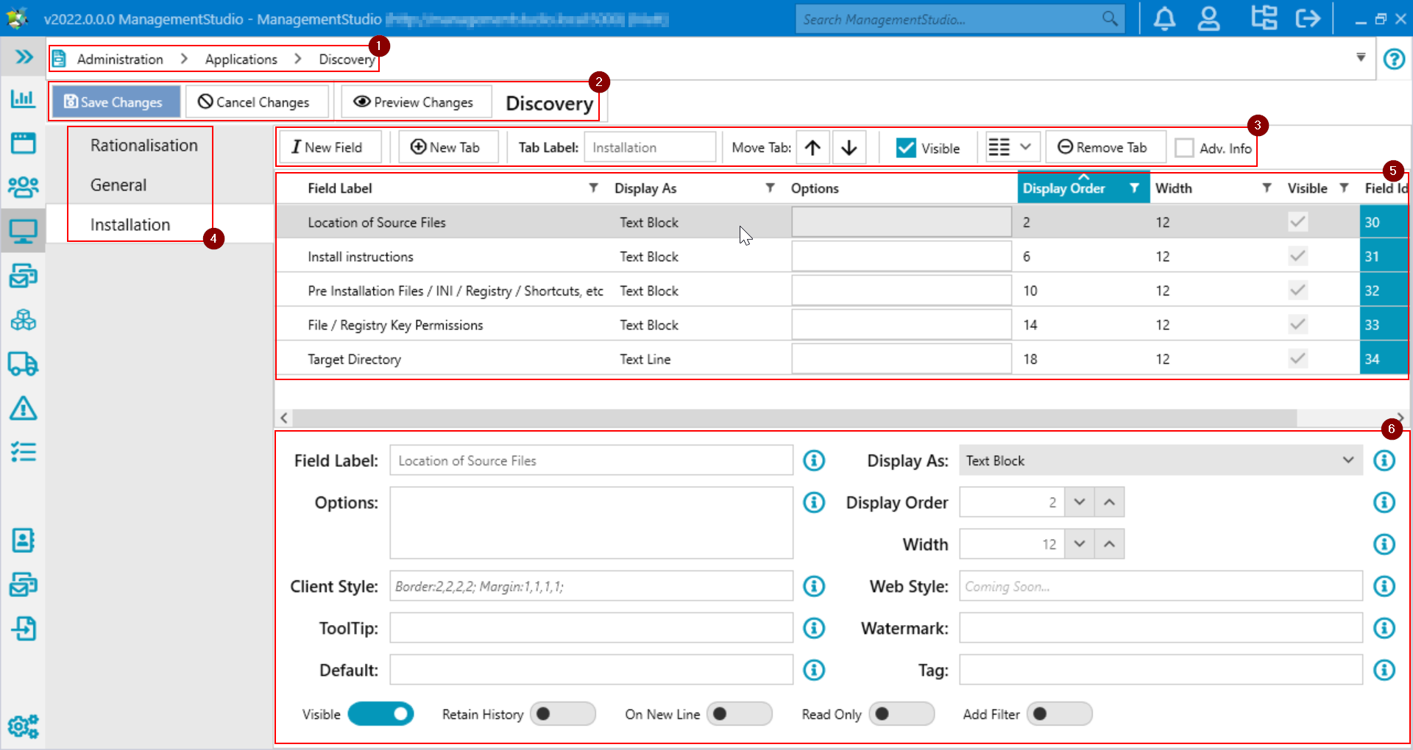
Task: Open the delivery truck icon in sidebar
Action: pos(23,364)
